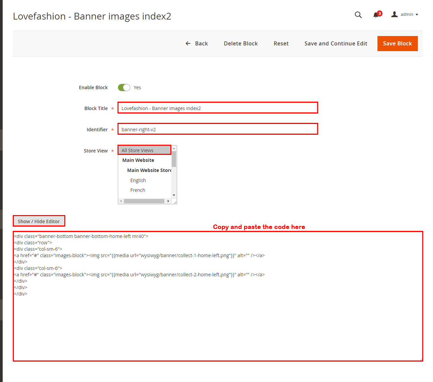Click the admin user avatar icon
The height and width of the screenshot is (382, 433).
coord(394,14)
